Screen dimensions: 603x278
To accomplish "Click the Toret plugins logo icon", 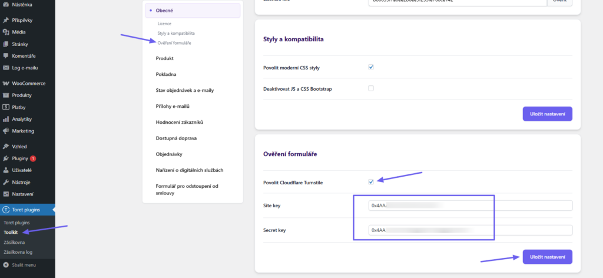I will pyautogui.click(x=6, y=210).
